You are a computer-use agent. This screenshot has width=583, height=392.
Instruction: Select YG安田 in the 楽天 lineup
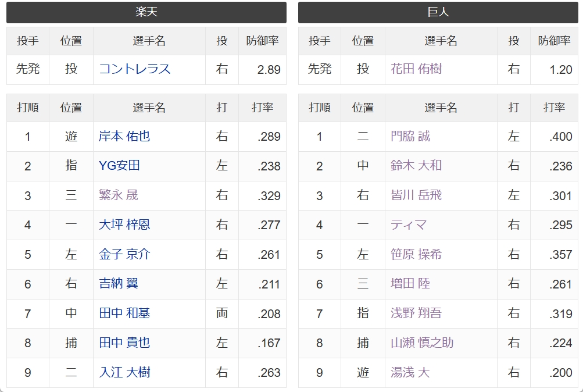pyautogui.click(x=119, y=166)
